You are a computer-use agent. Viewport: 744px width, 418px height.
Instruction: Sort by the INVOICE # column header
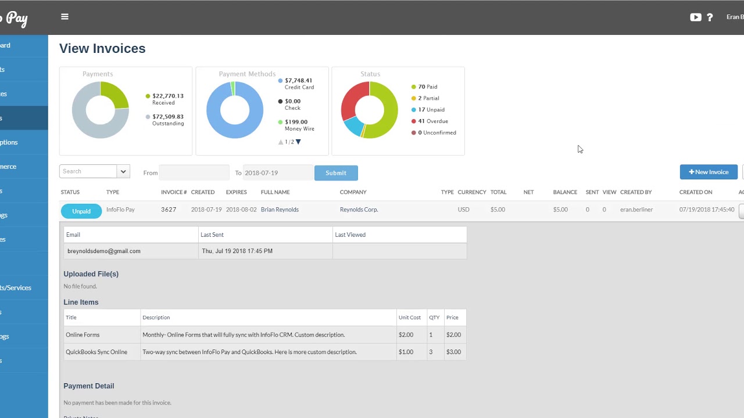click(174, 192)
